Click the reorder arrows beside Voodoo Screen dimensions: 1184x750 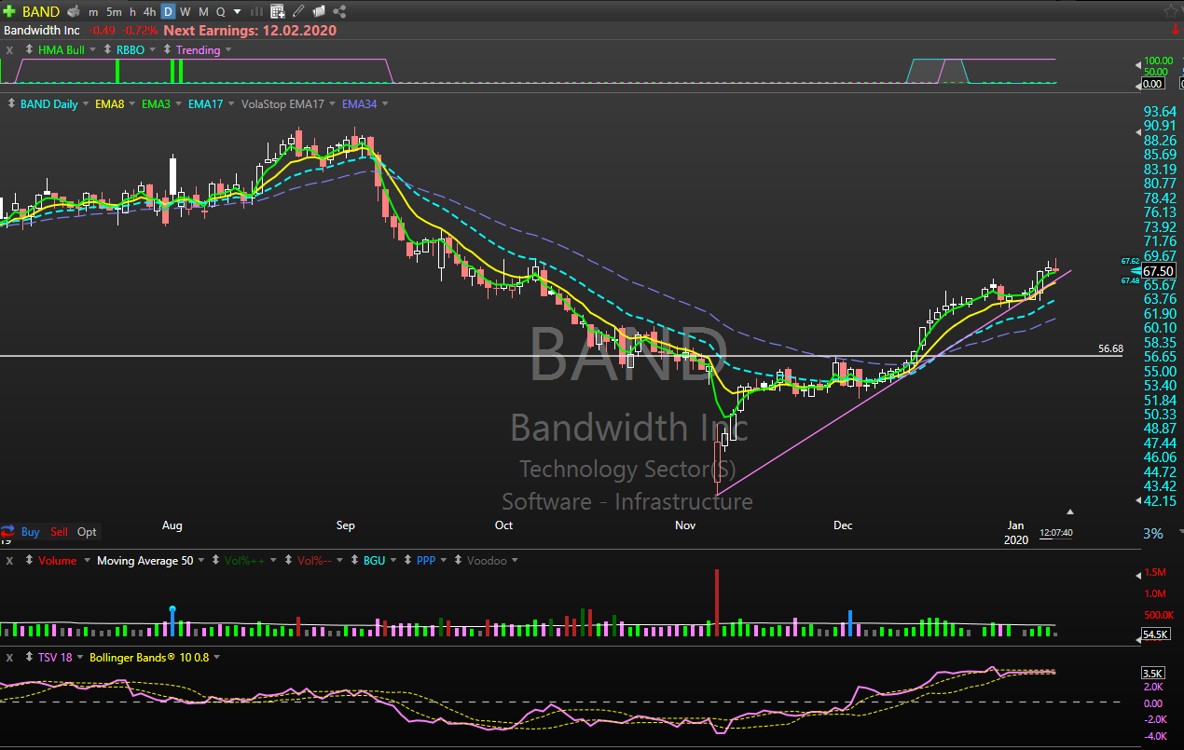point(458,561)
